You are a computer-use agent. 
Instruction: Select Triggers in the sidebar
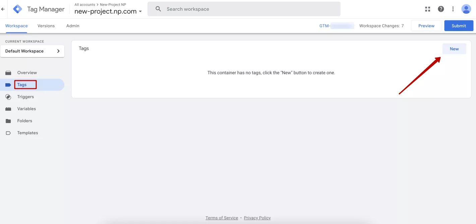point(25,97)
